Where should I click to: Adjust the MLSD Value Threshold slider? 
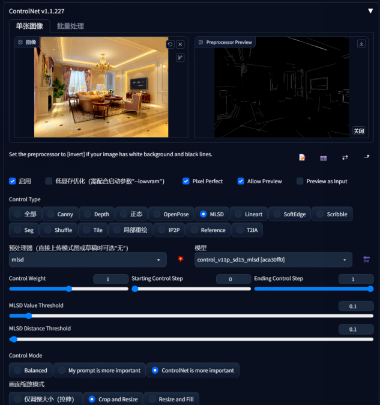[x=191, y=316]
